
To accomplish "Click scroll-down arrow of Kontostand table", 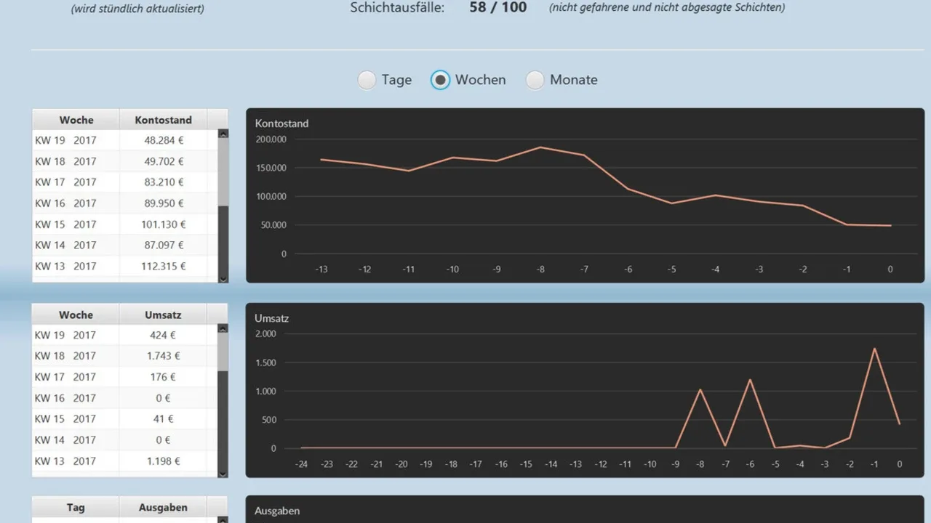I will pyautogui.click(x=223, y=278).
